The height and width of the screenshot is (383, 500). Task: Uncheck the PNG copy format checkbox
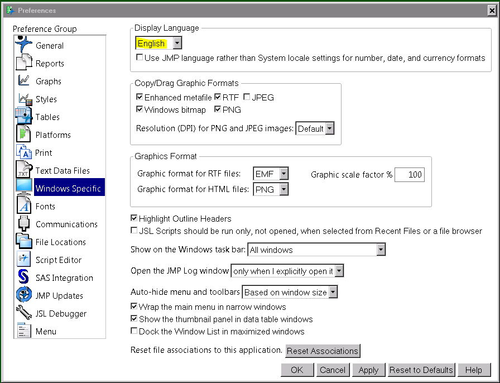218,109
